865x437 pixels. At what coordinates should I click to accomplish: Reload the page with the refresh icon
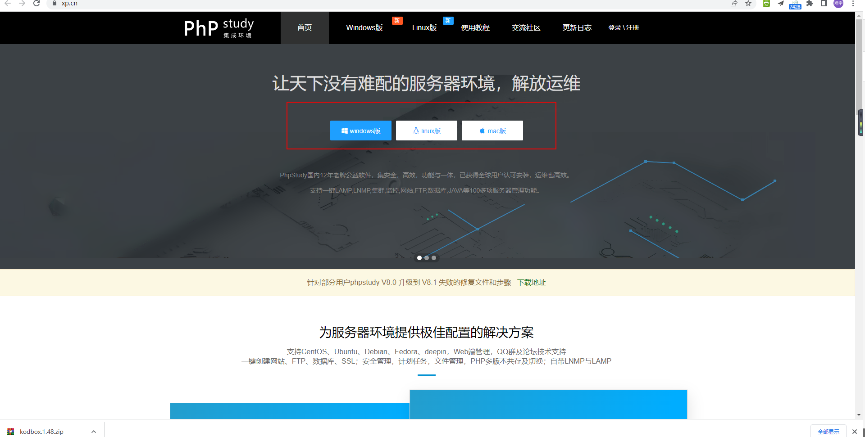click(36, 4)
